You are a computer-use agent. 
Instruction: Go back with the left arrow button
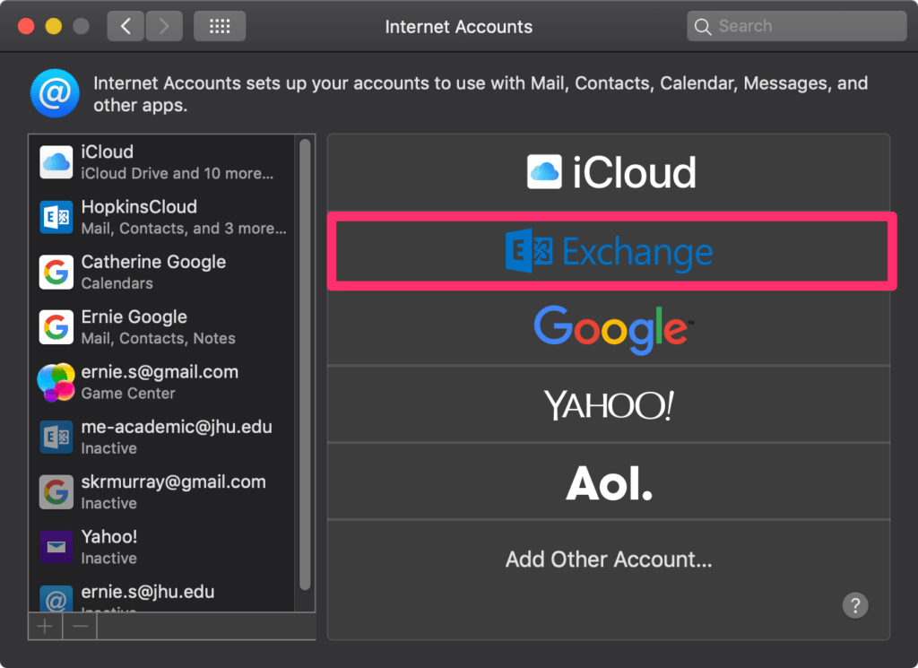[x=126, y=26]
